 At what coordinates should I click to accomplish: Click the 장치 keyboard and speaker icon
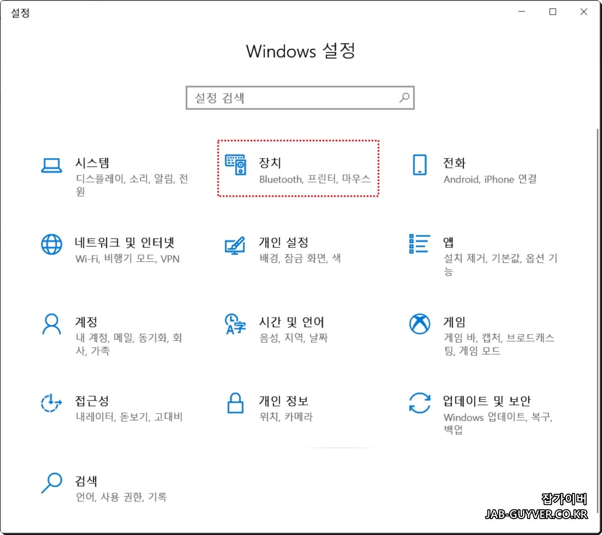[235, 165]
